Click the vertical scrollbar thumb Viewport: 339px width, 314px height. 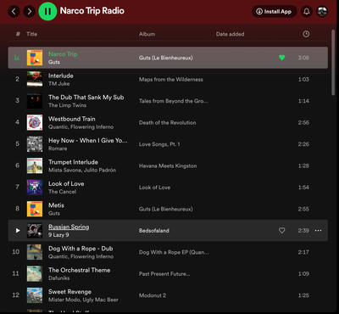pyautogui.click(x=333, y=62)
